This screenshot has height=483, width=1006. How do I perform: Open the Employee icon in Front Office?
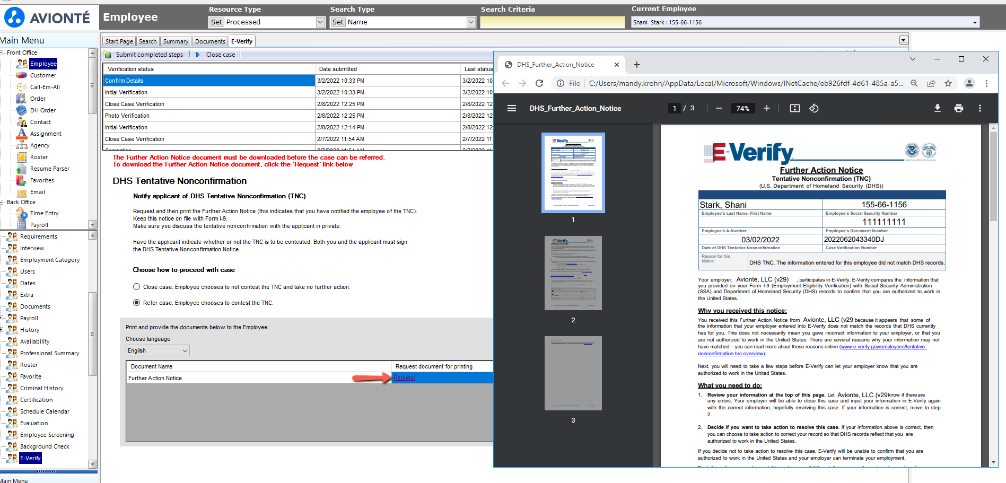coord(22,64)
